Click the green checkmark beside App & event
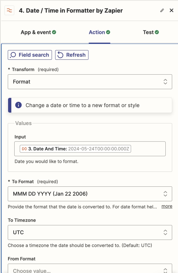Viewport: 178px width, 273px height. pos(54,32)
